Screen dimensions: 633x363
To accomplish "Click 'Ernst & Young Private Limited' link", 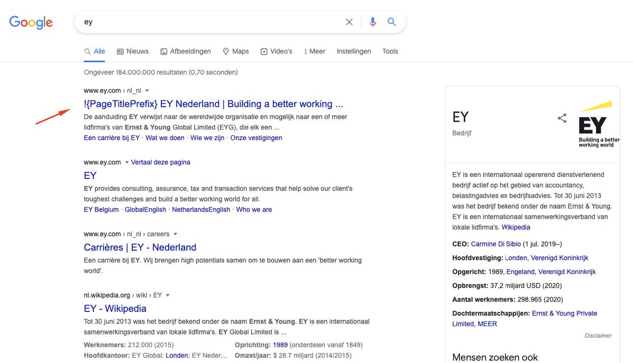I will point(525,319).
